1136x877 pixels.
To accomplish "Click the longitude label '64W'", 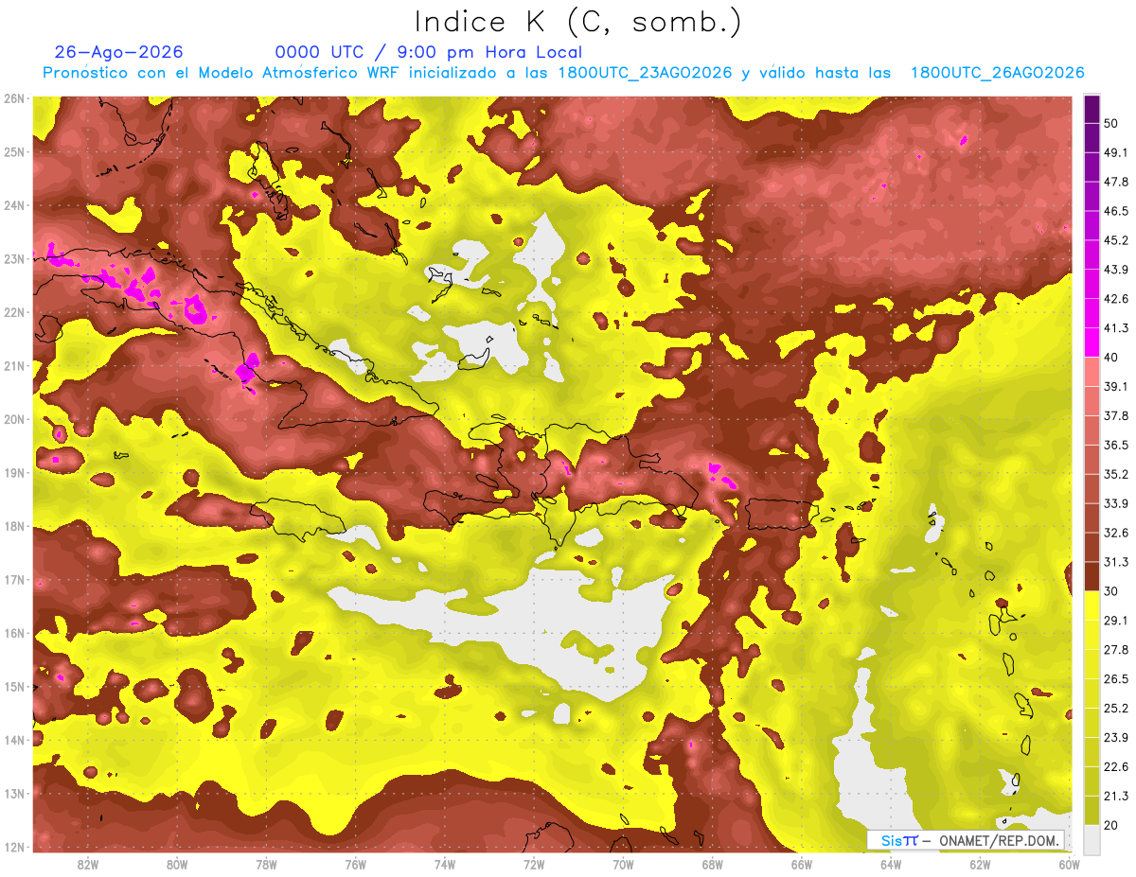I will [890, 865].
